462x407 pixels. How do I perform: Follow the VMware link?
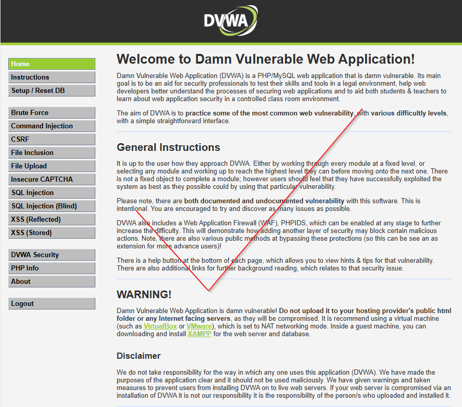199,326
